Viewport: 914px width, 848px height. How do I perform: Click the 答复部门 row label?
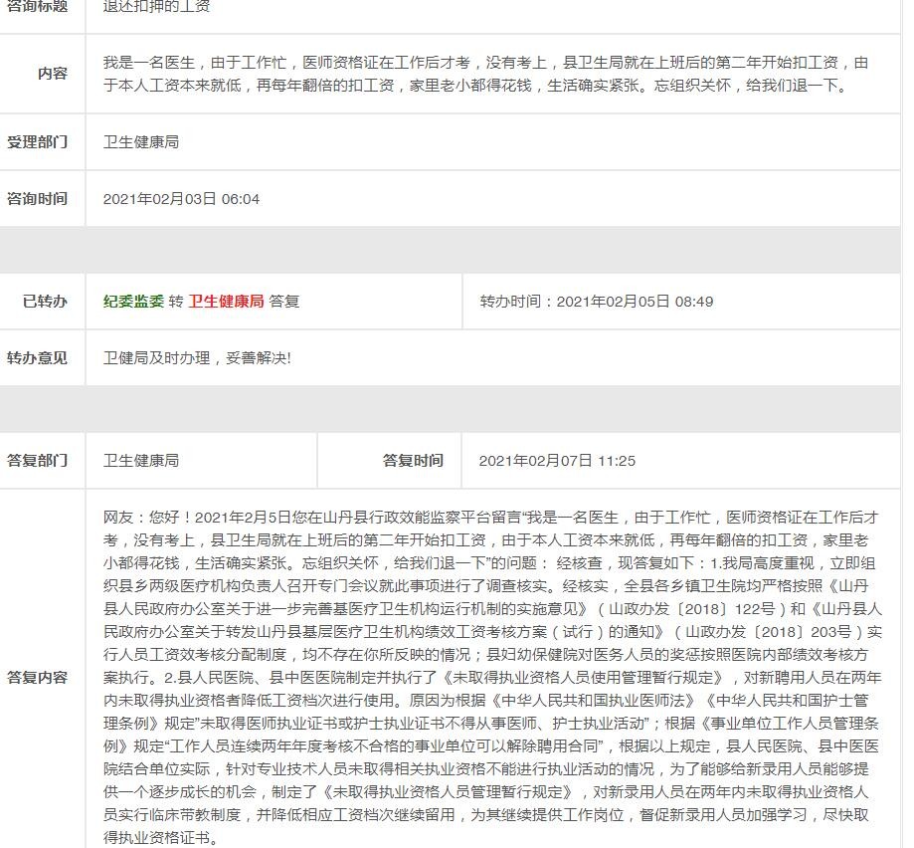pyautogui.click(x=38, y=461)
